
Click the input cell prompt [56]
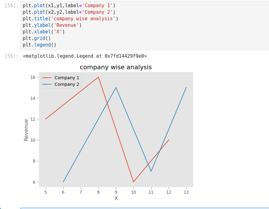(12, 6)
